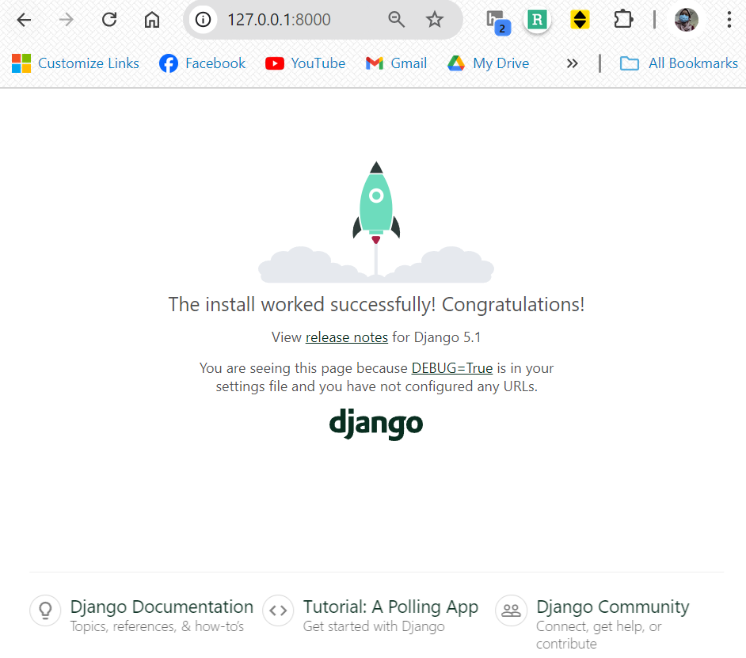Bookmark this page with the star icon
Viewport: 746px width, 658px height.
(435, 20)
